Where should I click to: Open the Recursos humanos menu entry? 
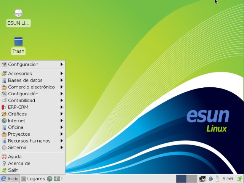click(x=32, y=141)
